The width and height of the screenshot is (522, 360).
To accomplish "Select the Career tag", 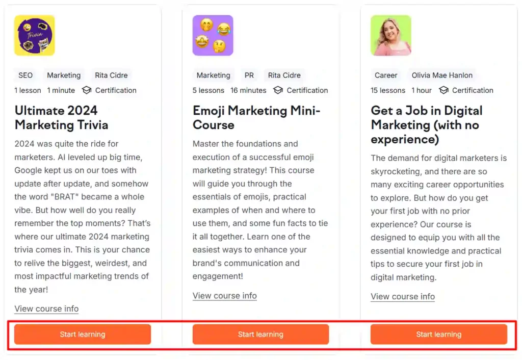I will pos(386,75).
